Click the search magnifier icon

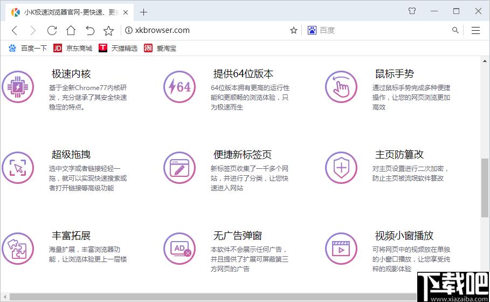point(456,30)
